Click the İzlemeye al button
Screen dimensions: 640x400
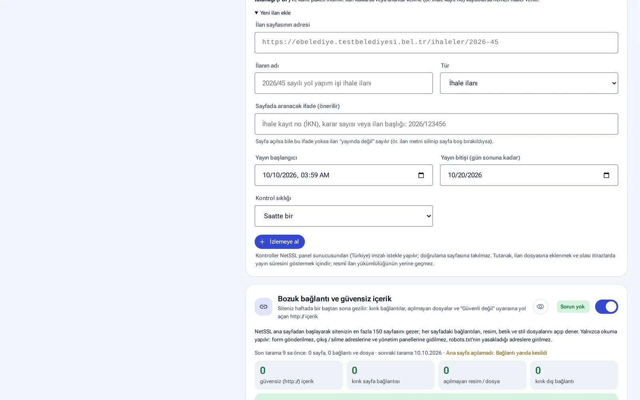point(280,242)
